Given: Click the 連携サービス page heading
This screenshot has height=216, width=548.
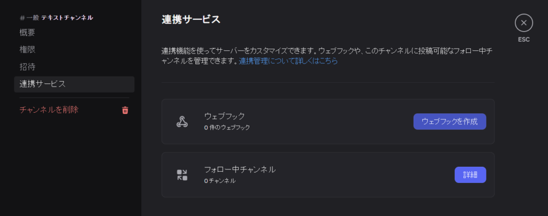Looking at the screenshot, I should [x=191, y=20].
